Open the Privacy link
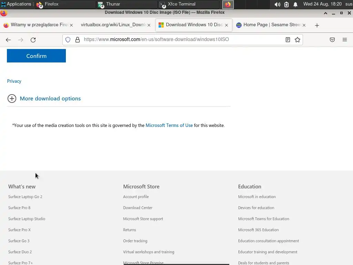Screen dimensions: 353x265 click(14, 81)
